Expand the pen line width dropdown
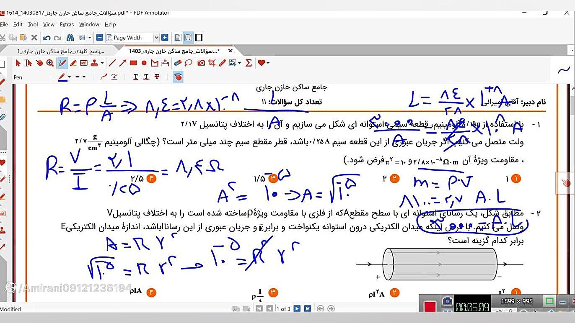The image size is (575, 323). pyautogui.click(x=84, y=77)
